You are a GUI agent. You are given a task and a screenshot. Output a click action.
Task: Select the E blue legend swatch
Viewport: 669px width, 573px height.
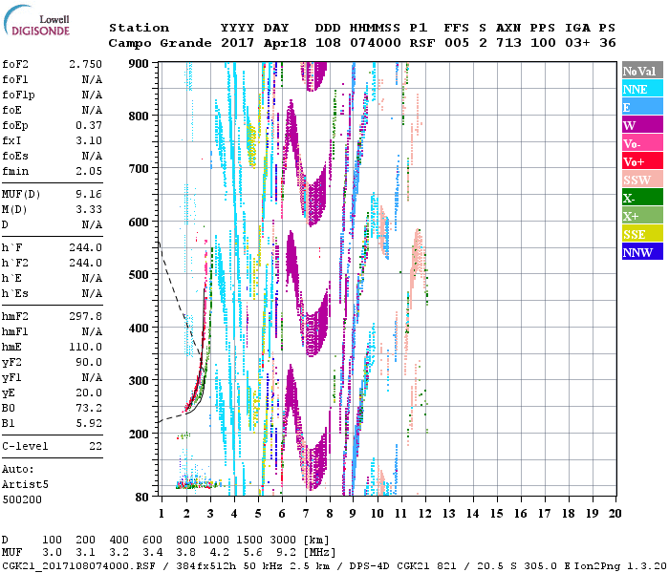pyautogui.click(x=642, y=107)
